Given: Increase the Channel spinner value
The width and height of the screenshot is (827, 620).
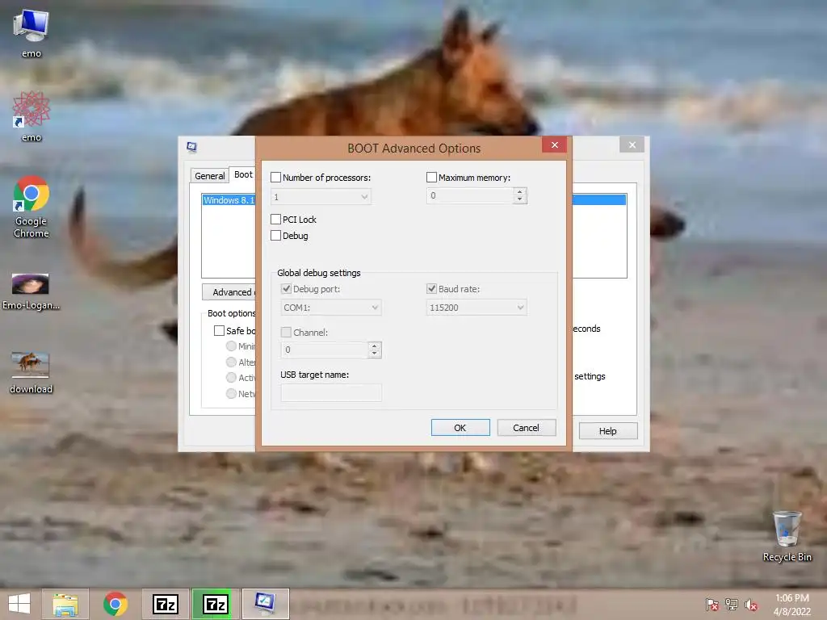Looking at the screenshot, I should (375, 346).
